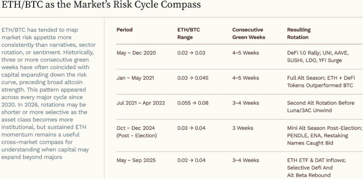Click the 'Jul 2021 ~ Apr 2022' period cell
This screenshot has height=179, width=363.
pyautogui.click(x=141, y=103)
